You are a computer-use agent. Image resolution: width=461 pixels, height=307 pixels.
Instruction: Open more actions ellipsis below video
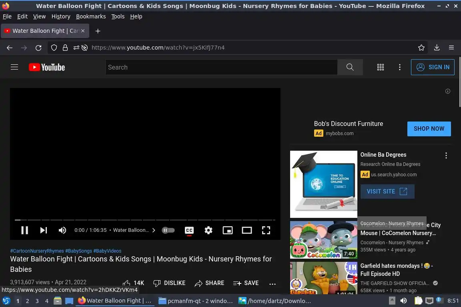click(273, 284)
